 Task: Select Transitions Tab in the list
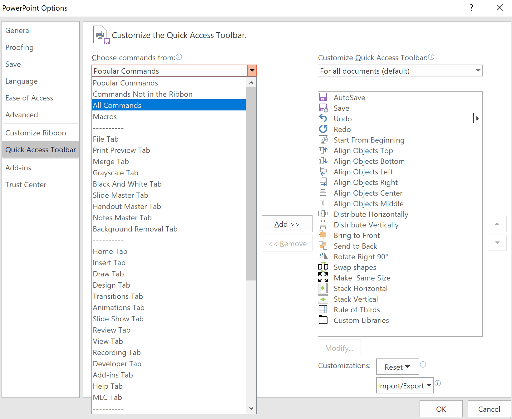[x=169, y=296]
